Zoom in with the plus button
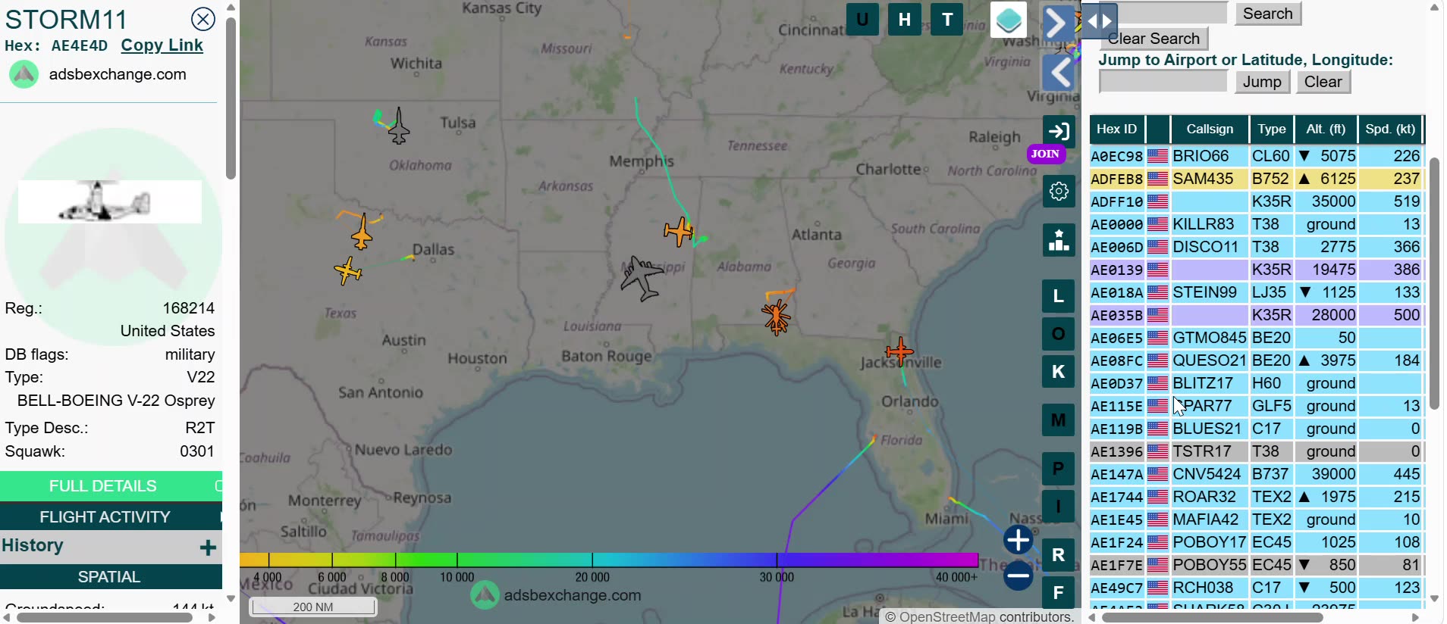Image resolution: width=1447 pixels, height=624 pixels. pos(1019,540)
